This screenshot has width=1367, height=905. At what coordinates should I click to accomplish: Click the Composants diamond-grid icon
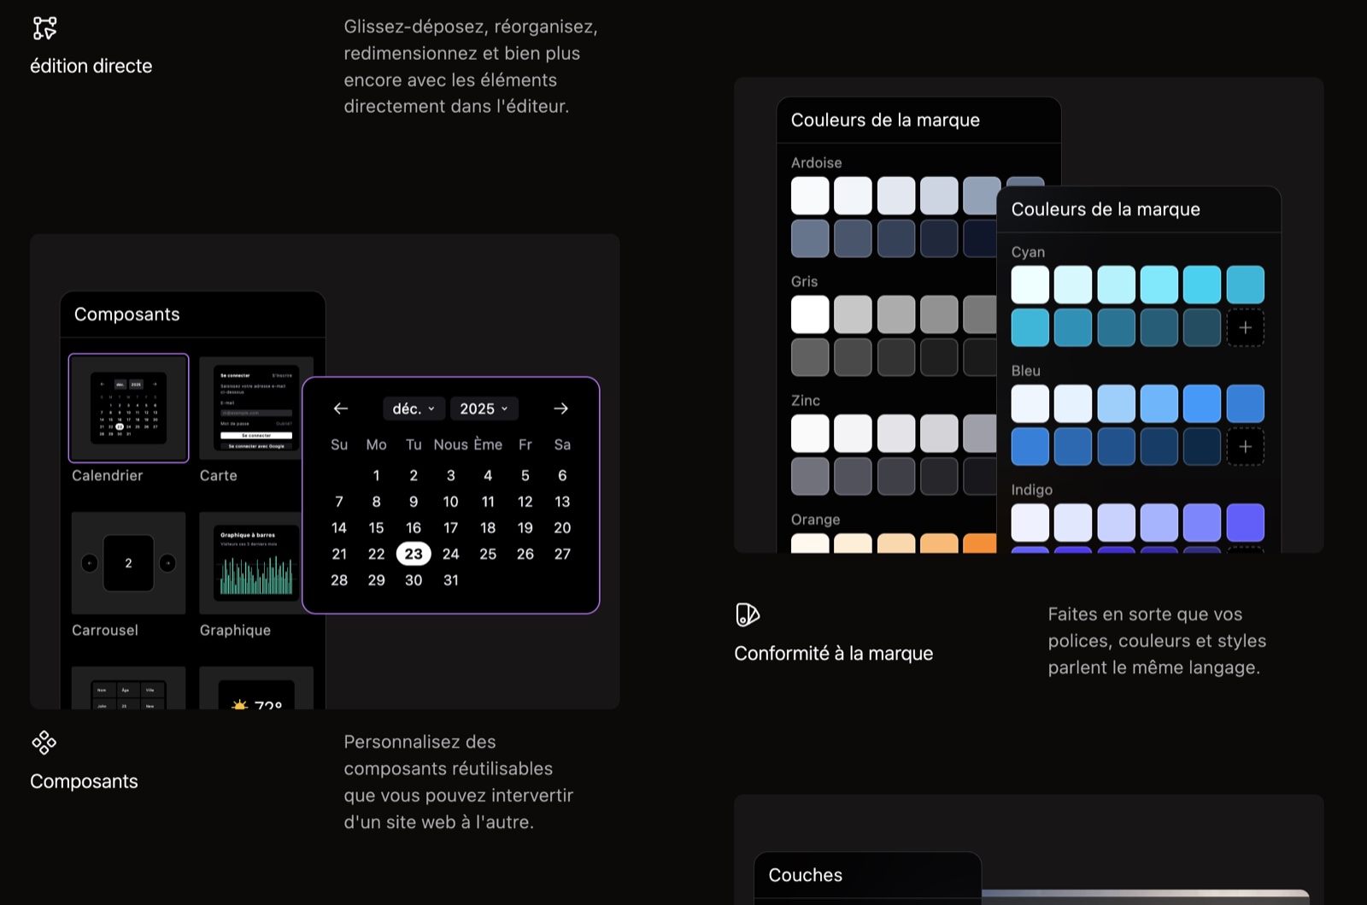point(44,743)
